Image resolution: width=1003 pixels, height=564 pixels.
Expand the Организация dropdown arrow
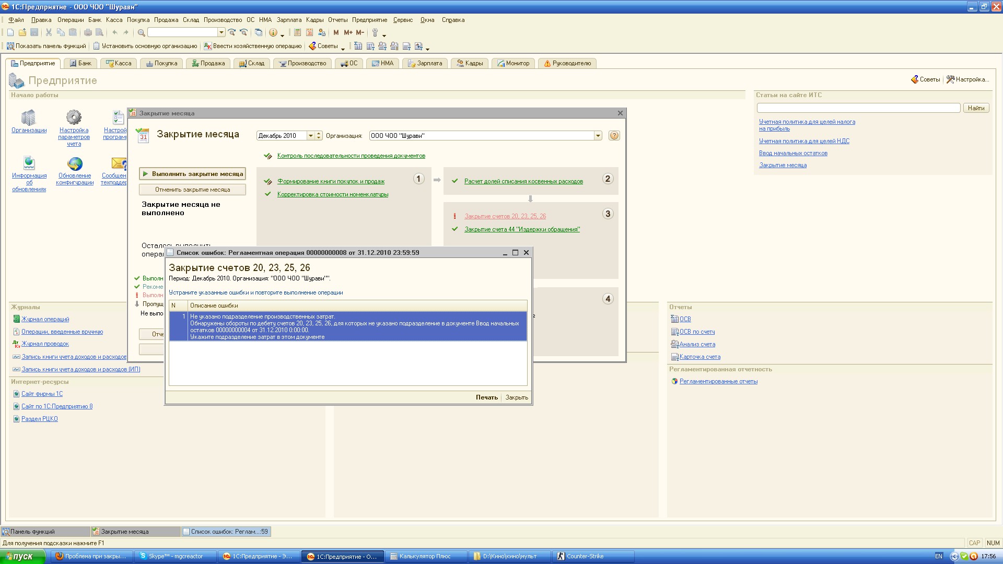(598, 136)
